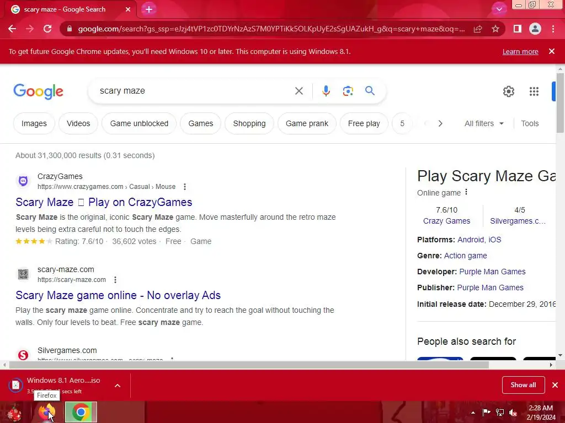Select the Free play chip

click(364, 123)
